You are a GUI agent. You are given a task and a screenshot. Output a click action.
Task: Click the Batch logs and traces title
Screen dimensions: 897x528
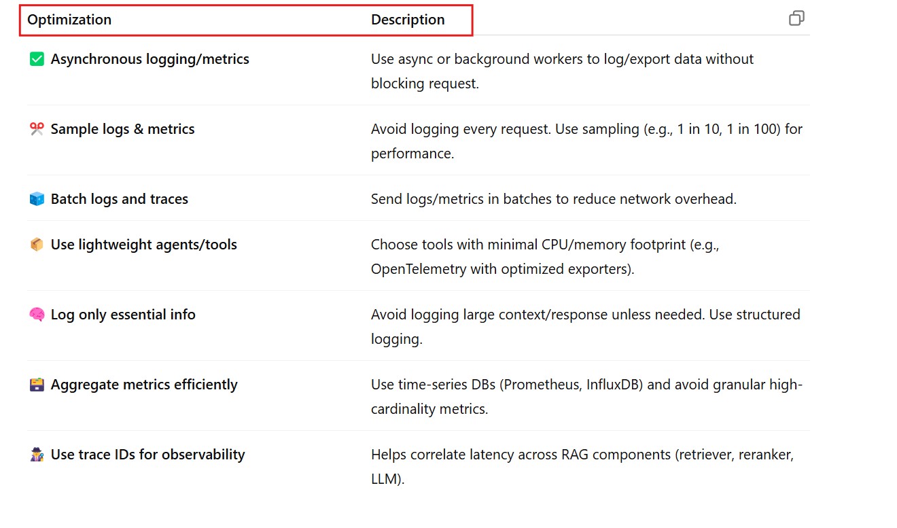(x=119, y=199)
